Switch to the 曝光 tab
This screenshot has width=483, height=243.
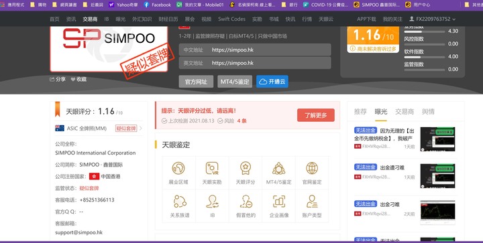coord(381,112)
